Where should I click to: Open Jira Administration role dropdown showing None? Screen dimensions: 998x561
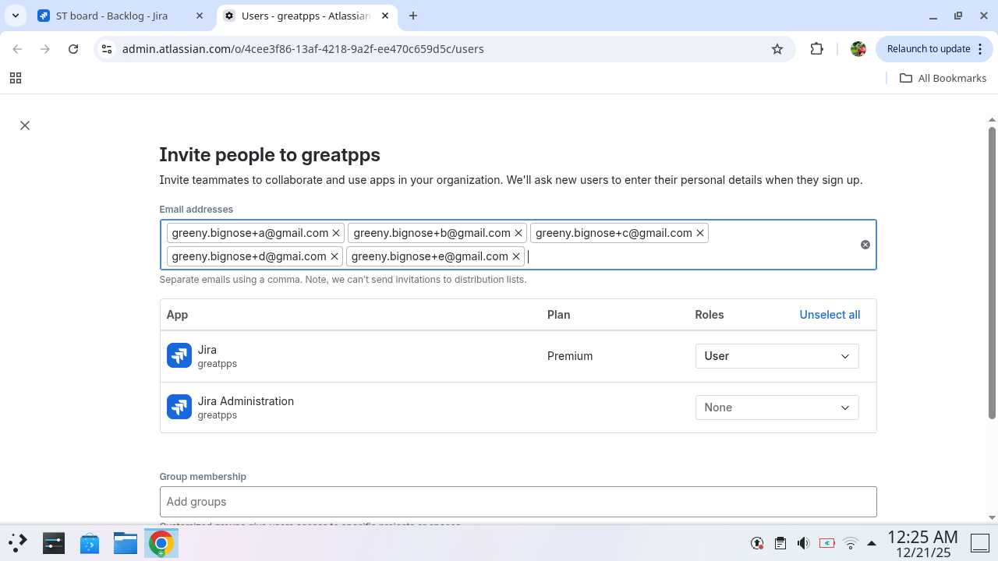pyautogui.click(x=777, y=408)
